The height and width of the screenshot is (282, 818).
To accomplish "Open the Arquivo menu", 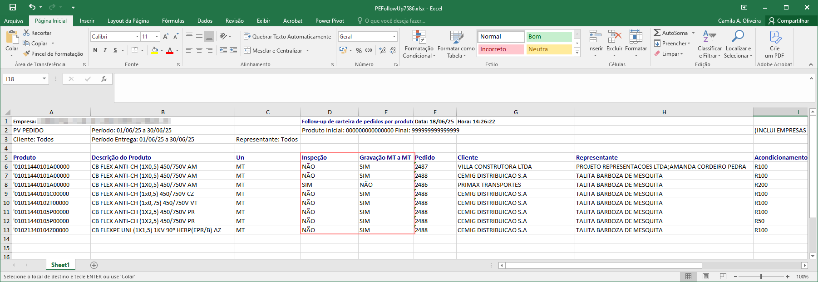I will pos(14,21).
